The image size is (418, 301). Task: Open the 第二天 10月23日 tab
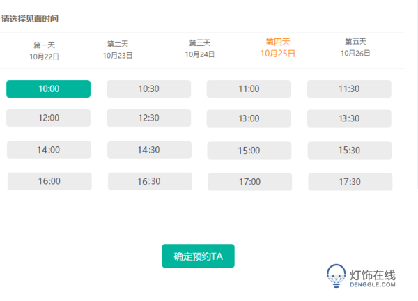[118, 49]
